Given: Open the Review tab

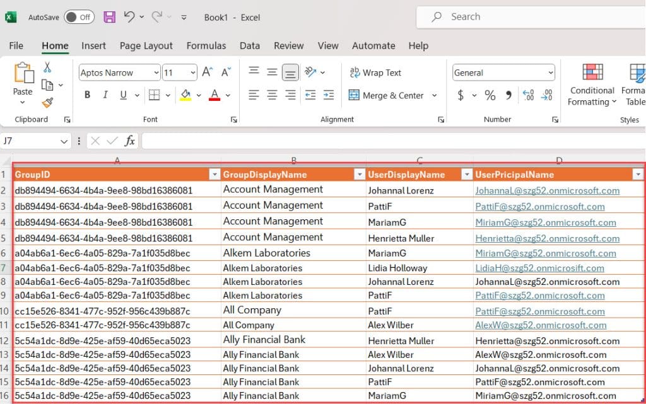Looking at the screenshot, I should [288, 45].
